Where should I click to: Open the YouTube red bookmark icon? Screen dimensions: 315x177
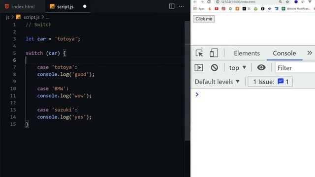coord(217,9)
